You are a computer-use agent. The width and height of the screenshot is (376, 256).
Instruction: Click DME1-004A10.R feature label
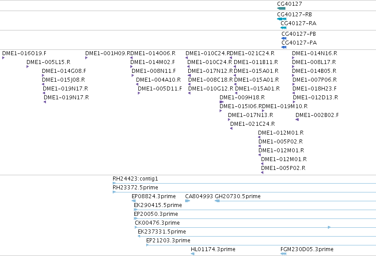[159, 80]
